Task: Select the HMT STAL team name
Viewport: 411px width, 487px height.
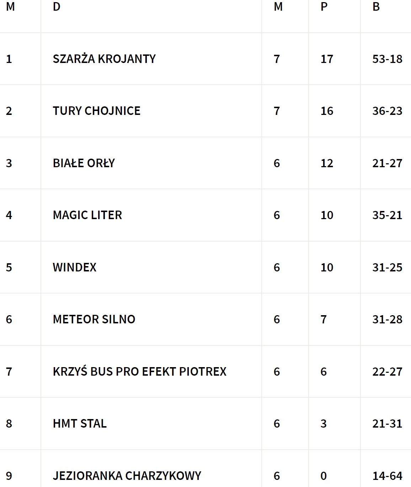Action: coord(80,423)
